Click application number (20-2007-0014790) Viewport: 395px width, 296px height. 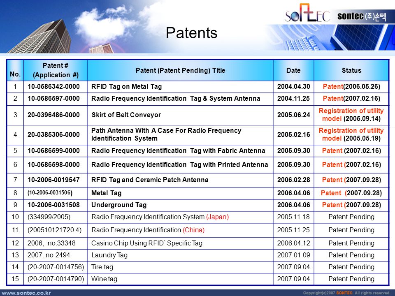pyautogui.click(x=56, y=279)
